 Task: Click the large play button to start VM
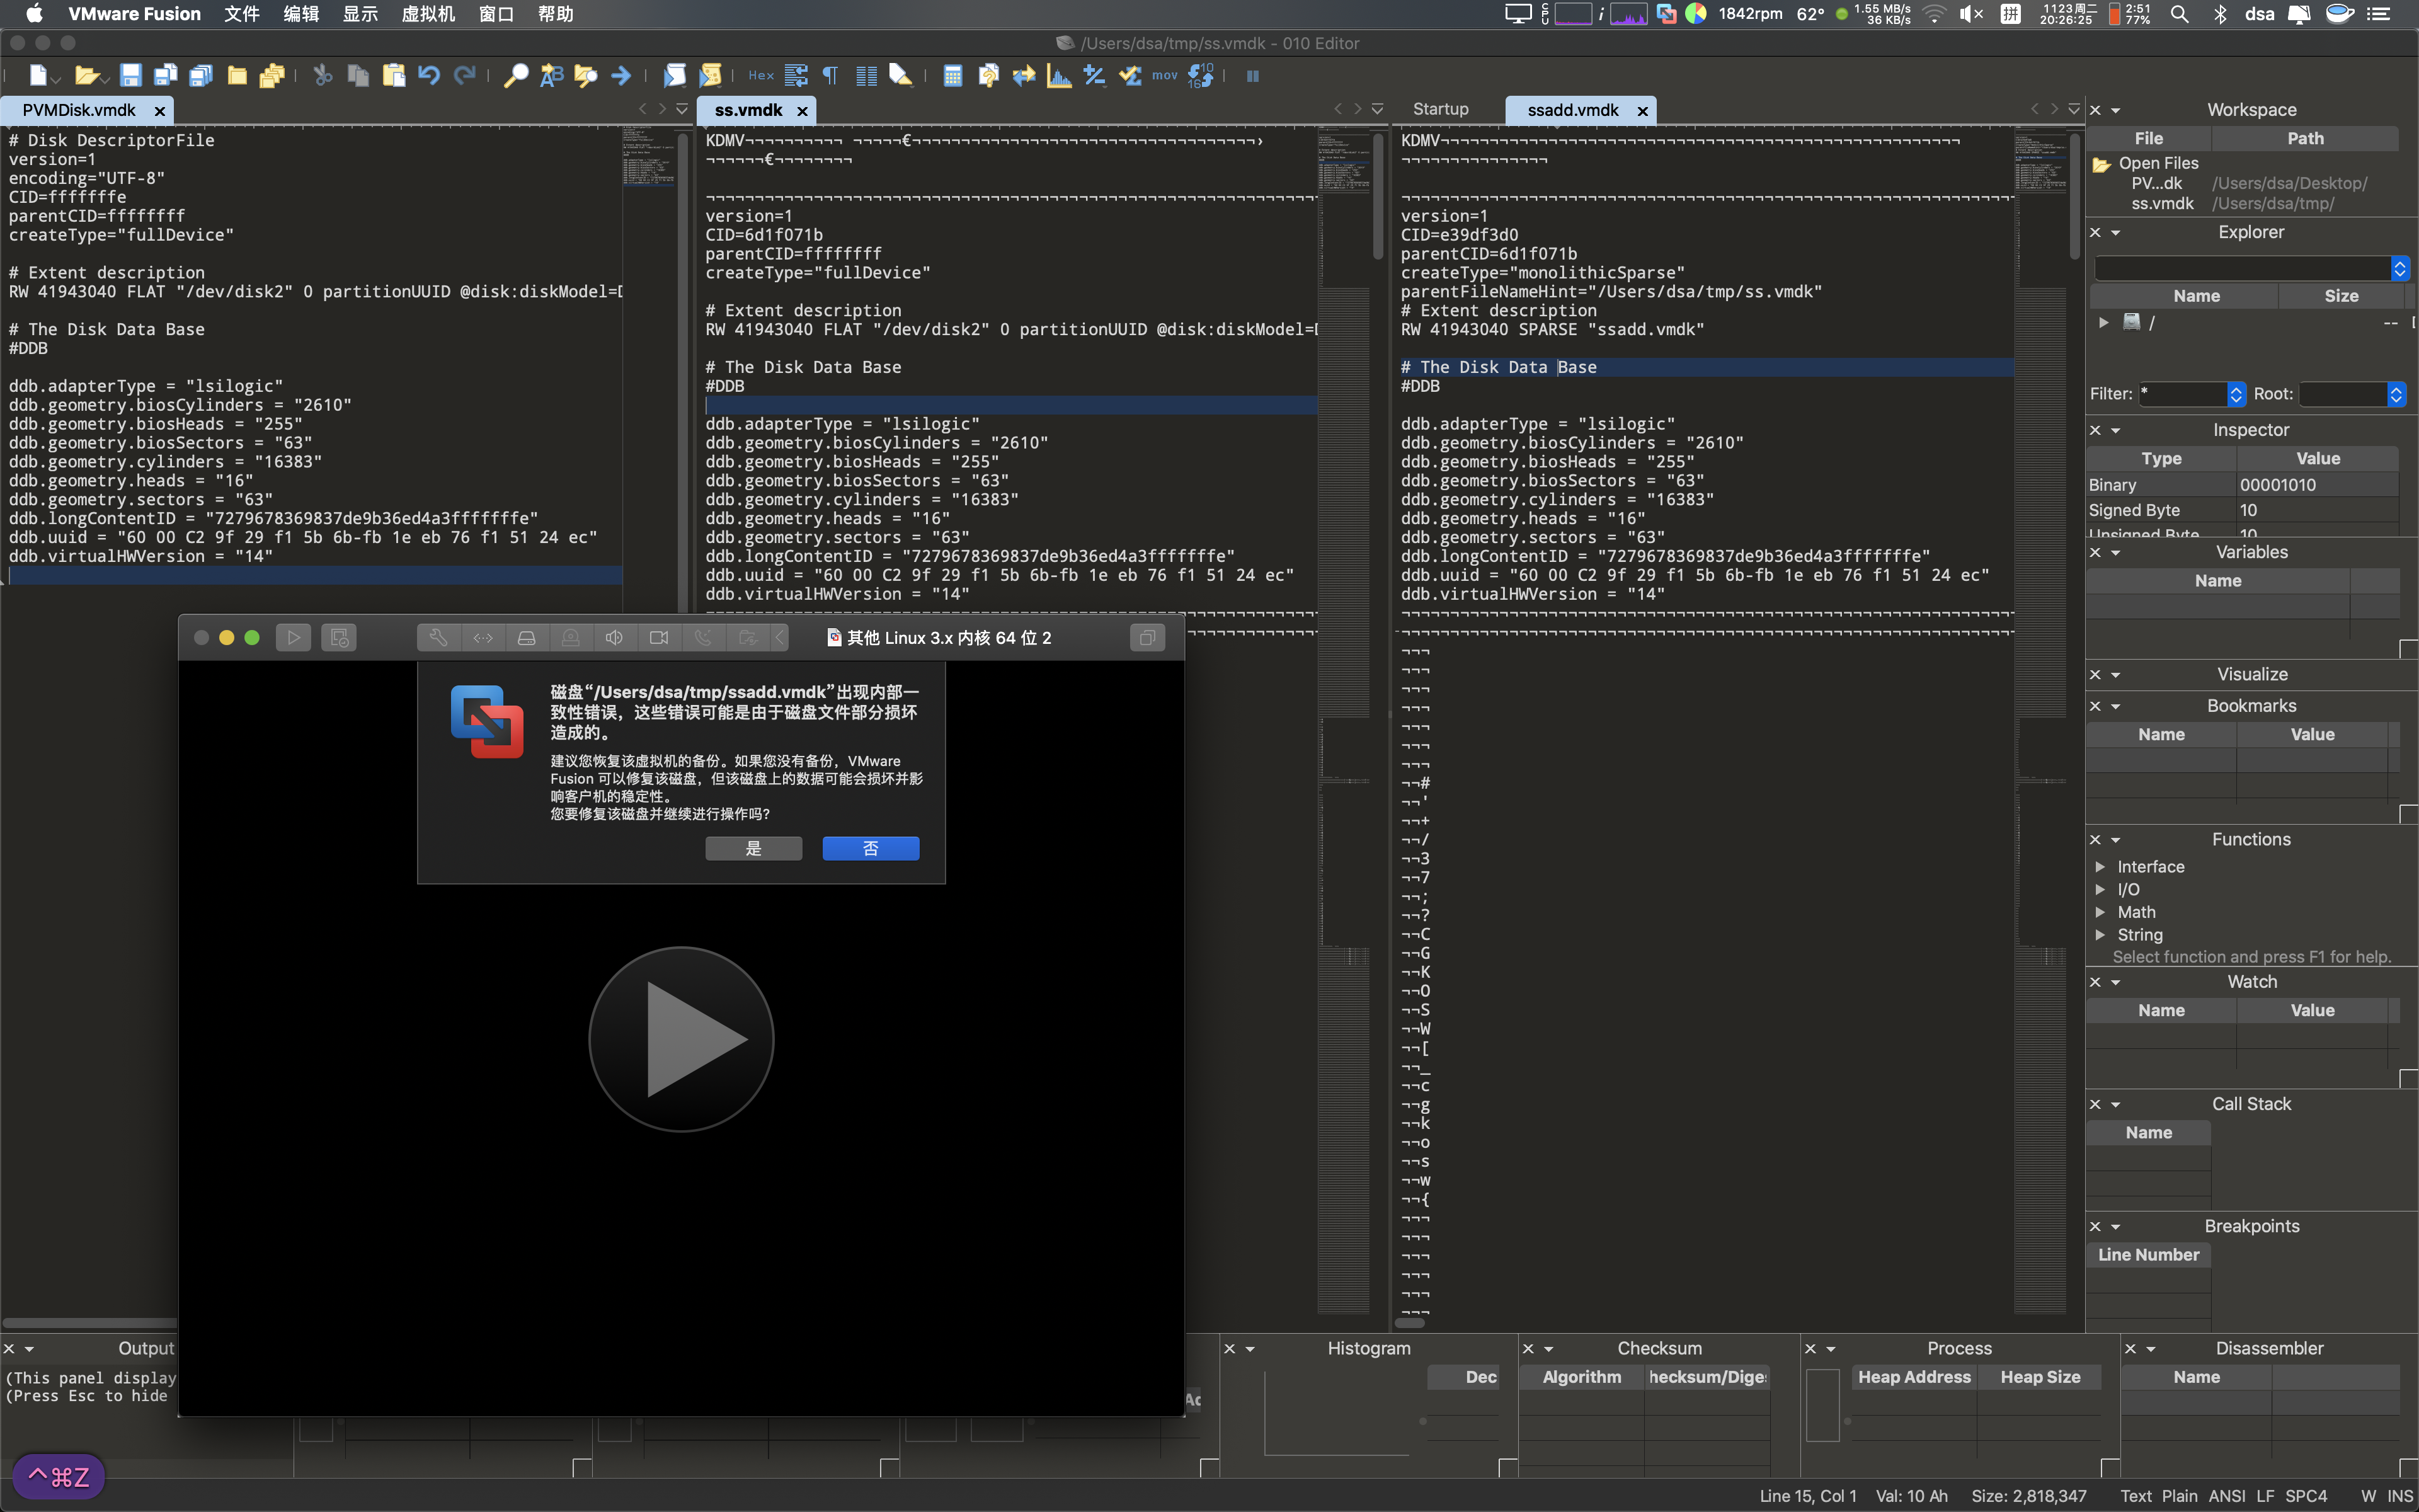coord(682,1039)
